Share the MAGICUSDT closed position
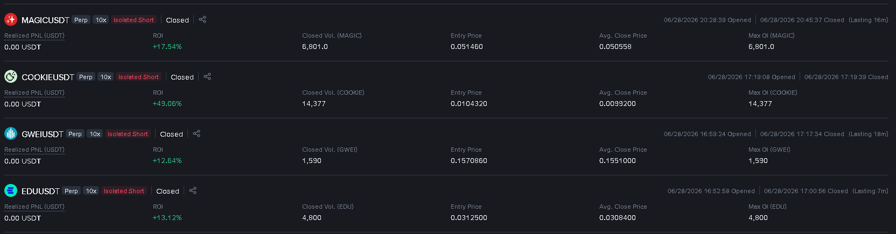 coord(202,19)
